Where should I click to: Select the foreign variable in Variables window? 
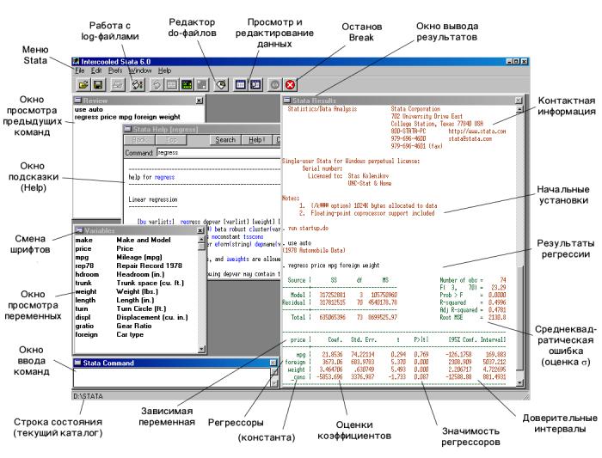coord(136,335)
